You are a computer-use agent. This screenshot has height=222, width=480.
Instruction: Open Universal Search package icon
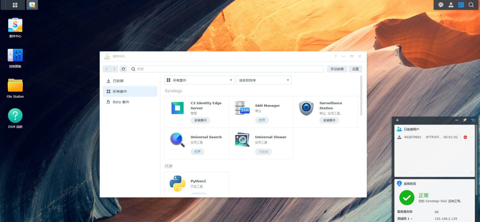[x=178, y=139]
